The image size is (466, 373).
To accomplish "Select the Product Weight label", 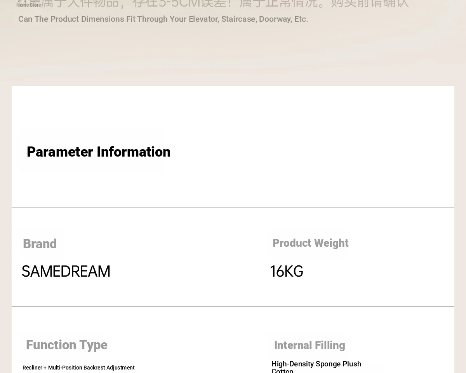I will pyautogui.click(x=310, y=243).
